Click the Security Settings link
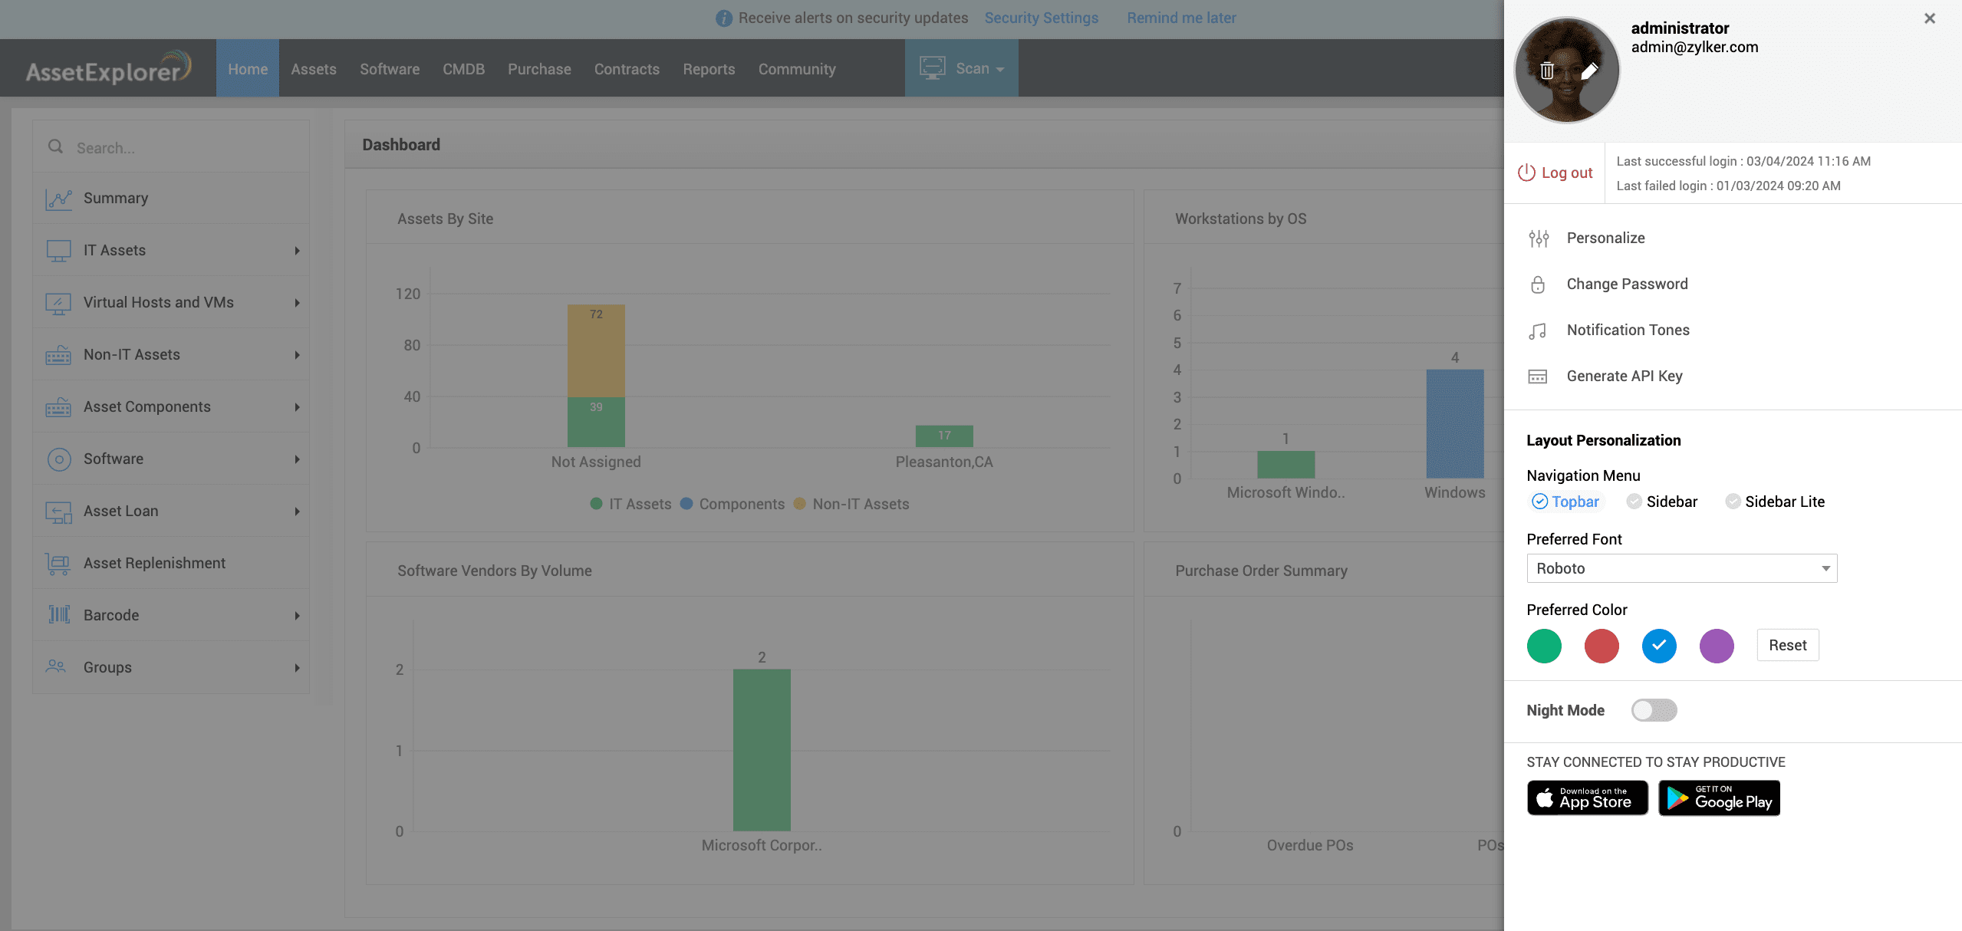 pyautogui.click(x=1041, y=18)
